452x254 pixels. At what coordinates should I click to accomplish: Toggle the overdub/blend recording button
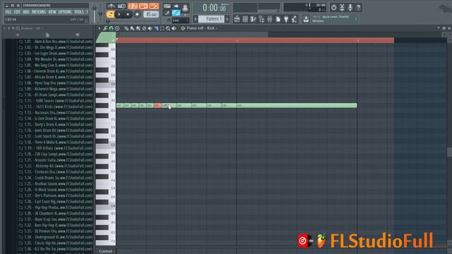coord(143,6)
